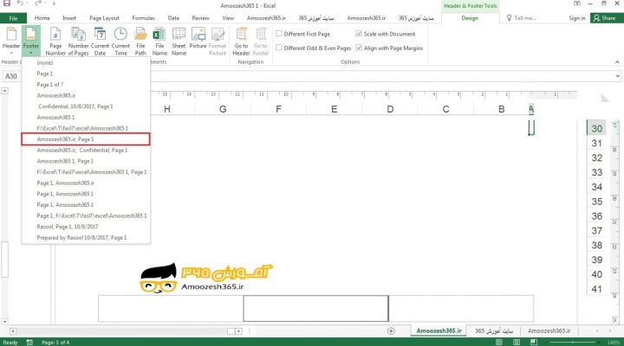Open Ribbon Display Options icon
The image size is (624, 346).
(x=576, y=3)
